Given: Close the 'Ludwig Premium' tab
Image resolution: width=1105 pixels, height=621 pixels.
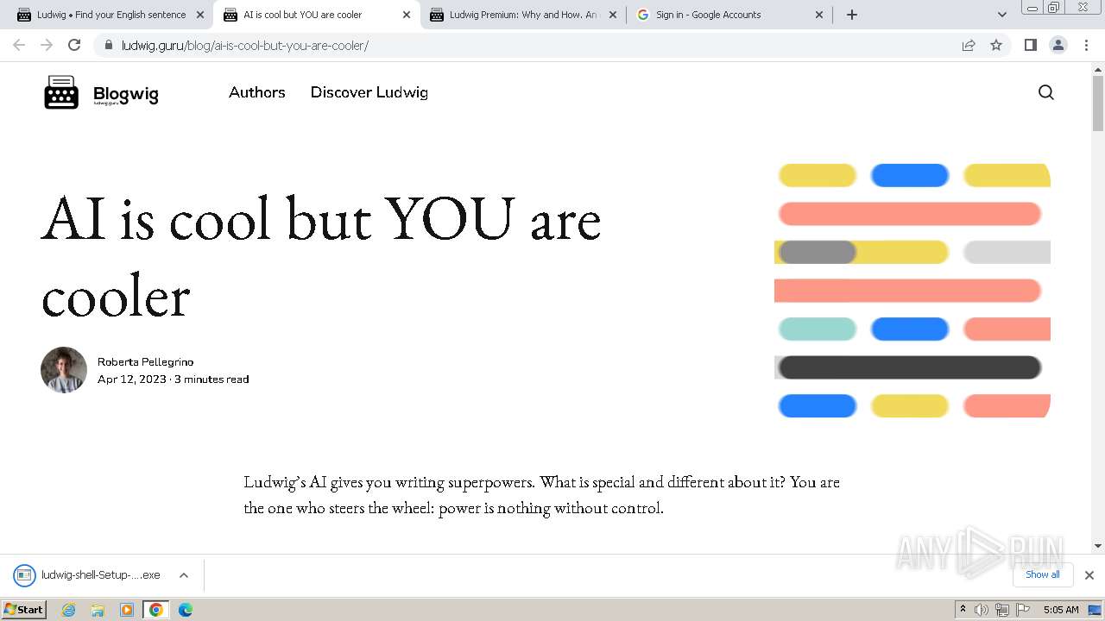Looking at the screenshot, I should (613, 15).
